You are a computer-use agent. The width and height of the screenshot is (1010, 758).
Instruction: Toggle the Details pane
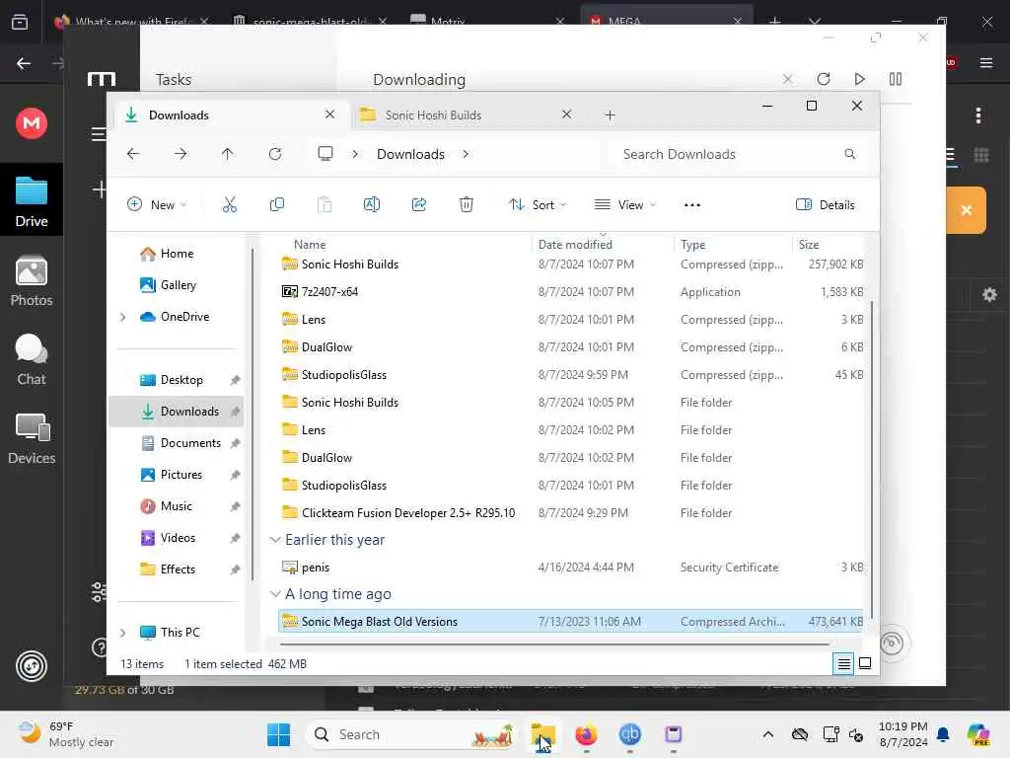[x=826, y=205]
